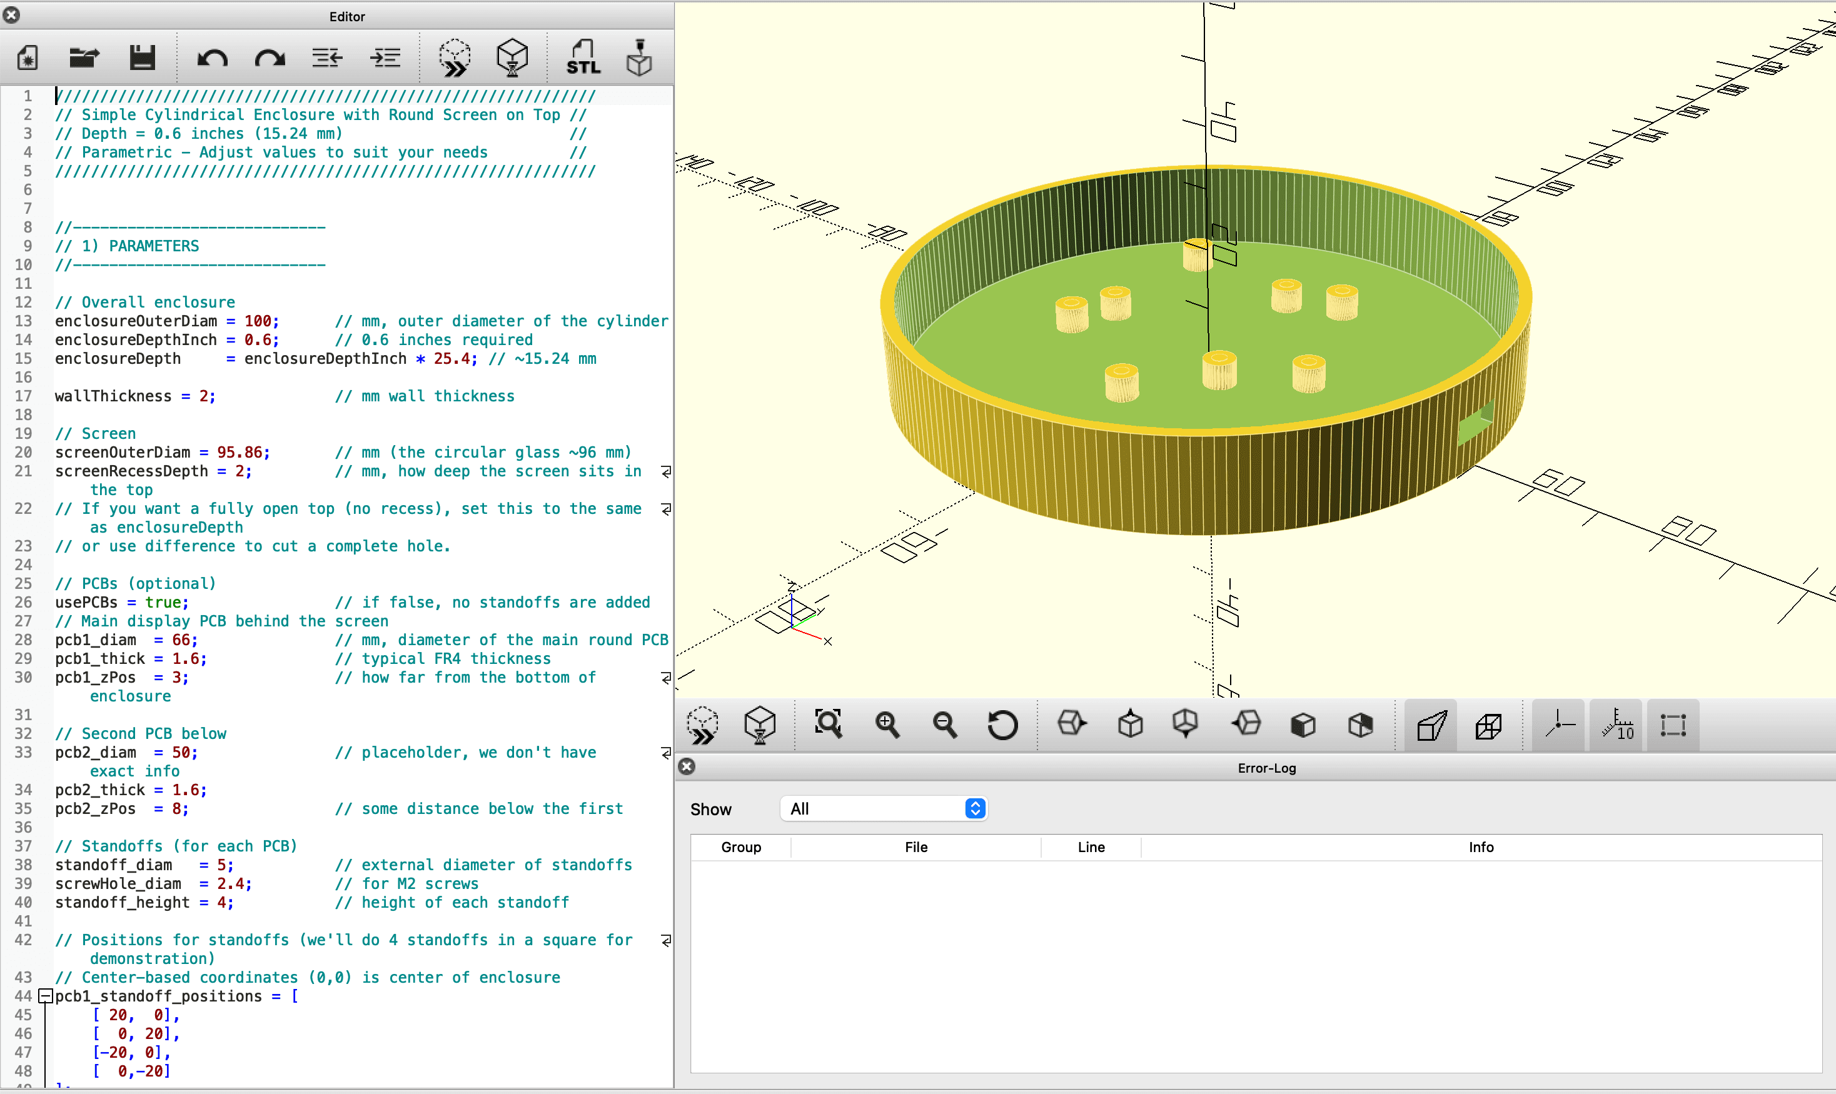Click the Info column header in Error-Log
This screenshot has height=1094, width=1836.
tap(1480, 847)
